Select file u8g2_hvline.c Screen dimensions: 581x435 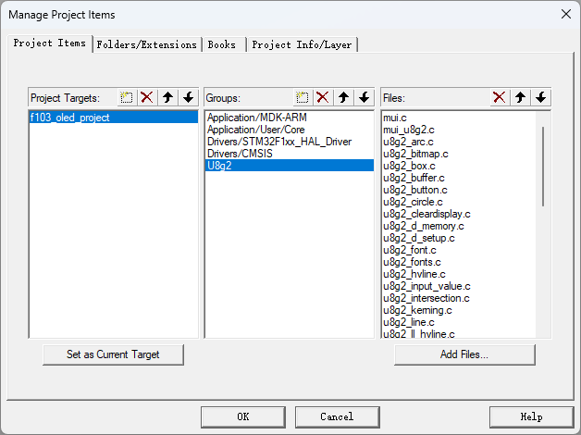(x=459, y=274)
